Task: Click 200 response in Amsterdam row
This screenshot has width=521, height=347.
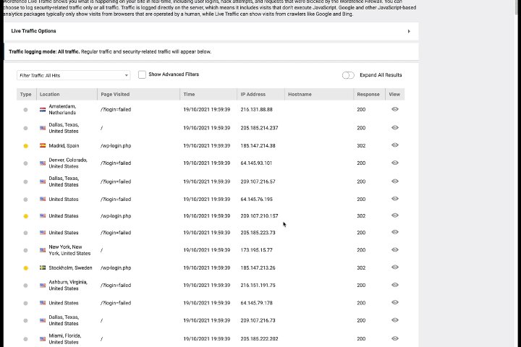Action: point(361,109)
